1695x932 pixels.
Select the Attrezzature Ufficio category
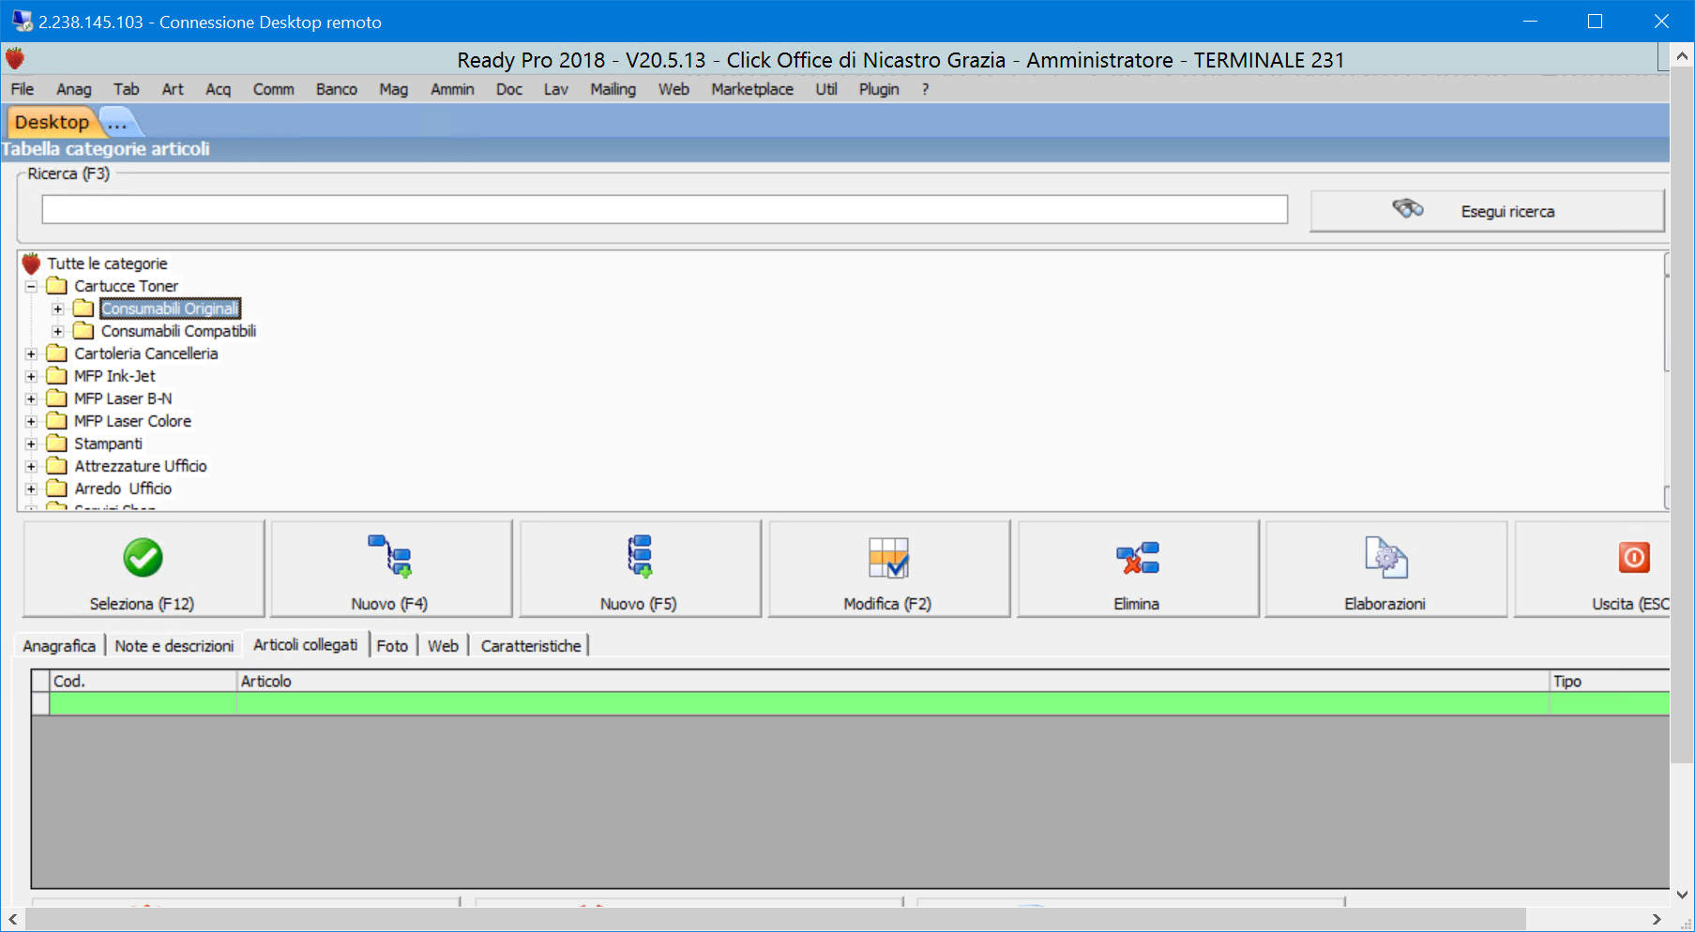[141, 466]
